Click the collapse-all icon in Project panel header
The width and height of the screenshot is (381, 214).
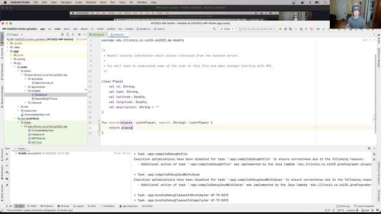click(x=73, y=34)
